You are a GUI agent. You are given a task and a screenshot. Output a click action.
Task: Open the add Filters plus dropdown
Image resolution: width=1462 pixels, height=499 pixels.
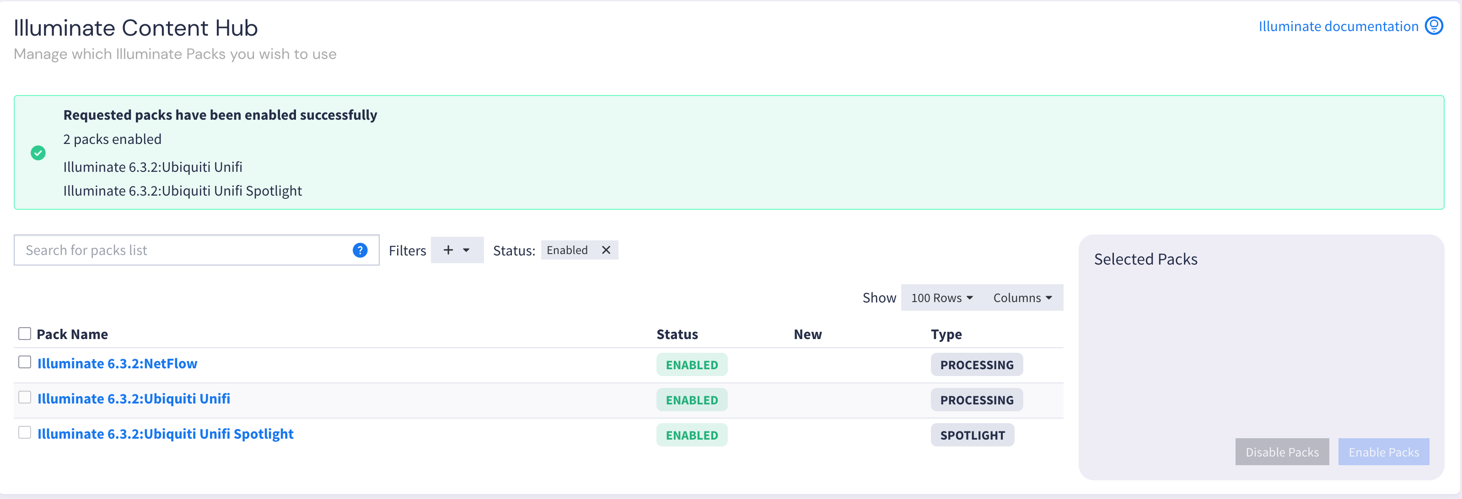coord(457,250)
